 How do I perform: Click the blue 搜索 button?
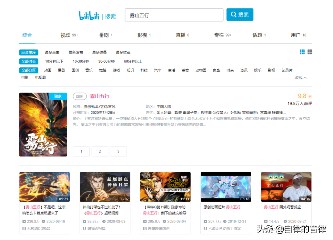pyautogui.click(x=240, y=15)
